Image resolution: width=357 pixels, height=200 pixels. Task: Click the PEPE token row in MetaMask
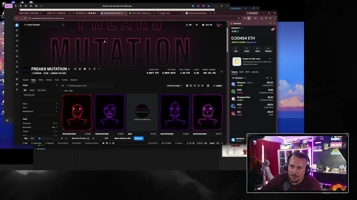click(x=252, y=91)
